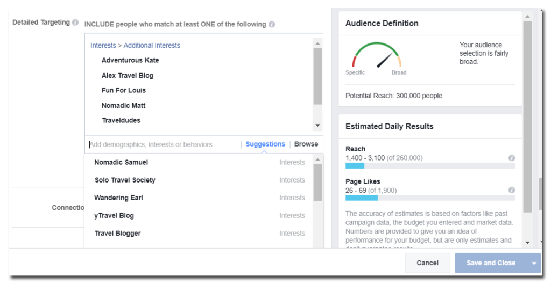
Task: Click the Save and Close button
Action: [491, 263]
